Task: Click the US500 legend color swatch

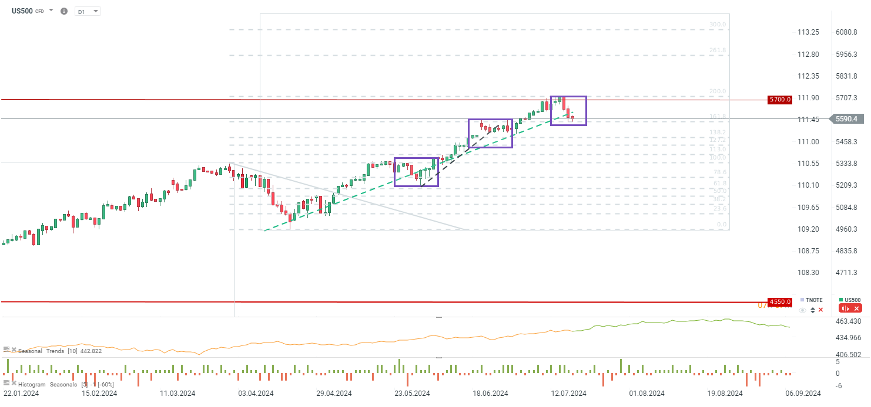Action: point(841,300)
